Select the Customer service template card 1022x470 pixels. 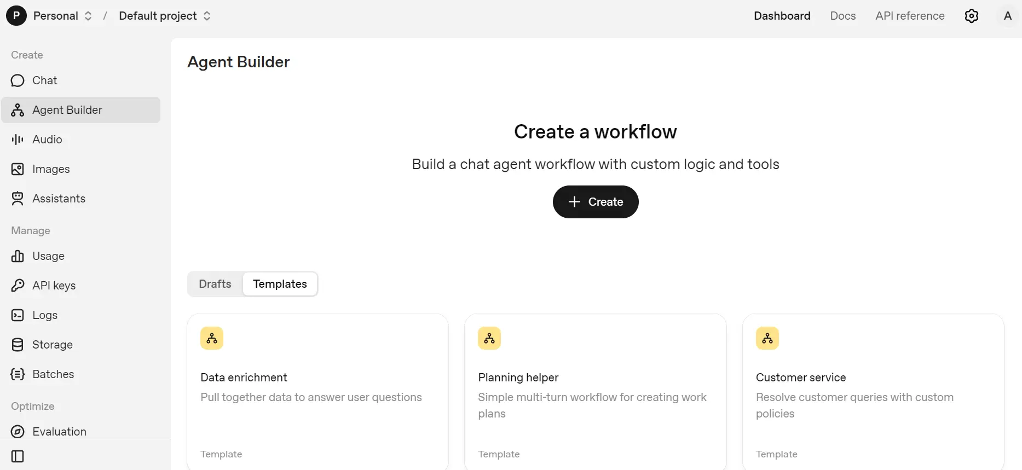click(873, 391)
